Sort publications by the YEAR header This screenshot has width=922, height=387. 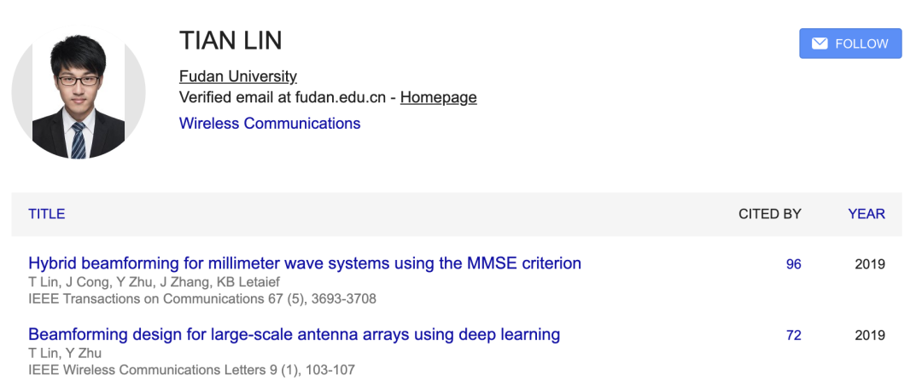[x=866, y=214]
